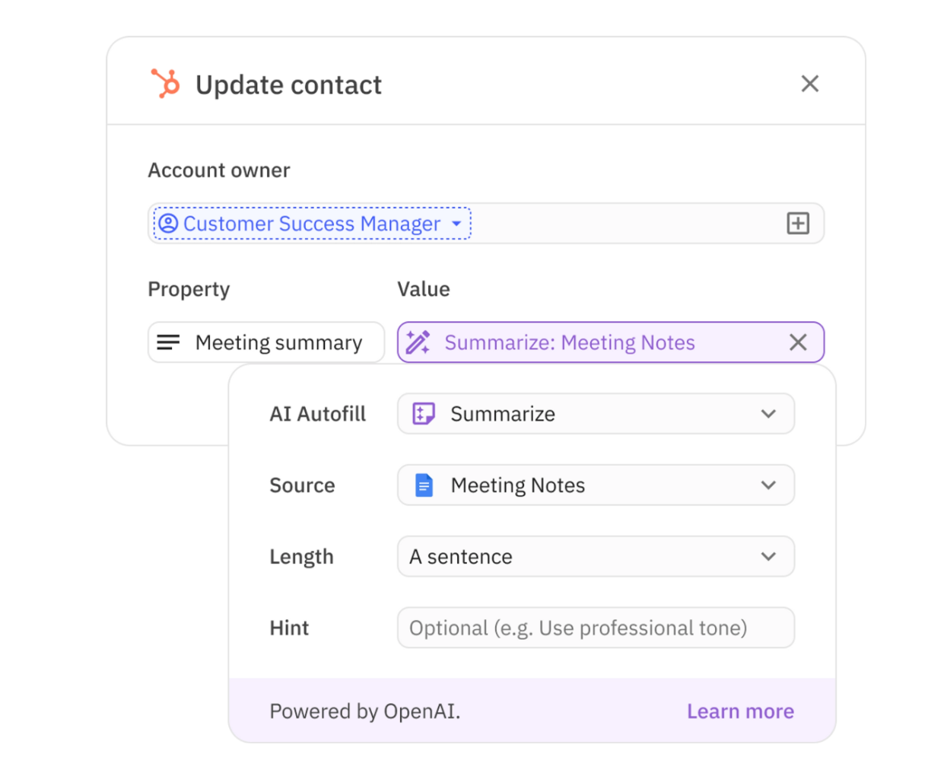Viewport: 928px width, 773px height.
Task: Expand the AI Autofill dropdown chevron
Action: tap(768, 414)
